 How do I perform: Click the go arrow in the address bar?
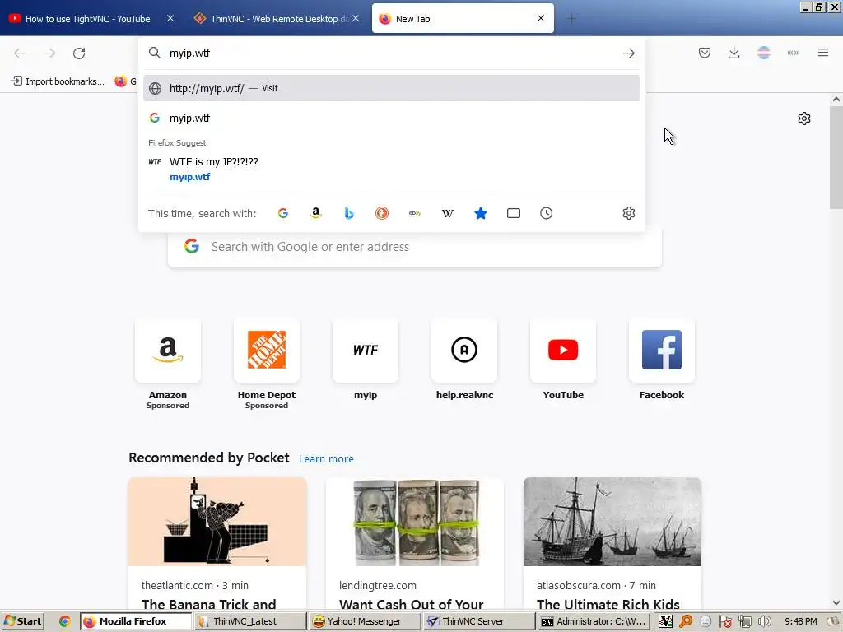[628, 53]
